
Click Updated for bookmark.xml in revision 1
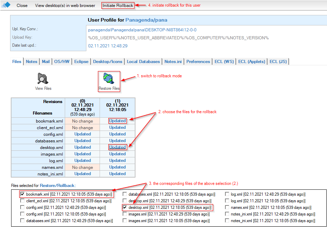(x=117, y=121)
